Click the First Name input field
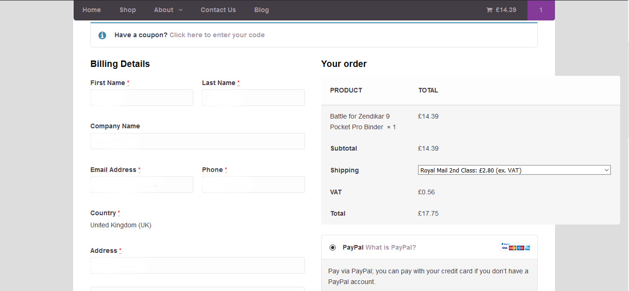The width and height of the screenshot is (629, 291). [x=142, y=97]
